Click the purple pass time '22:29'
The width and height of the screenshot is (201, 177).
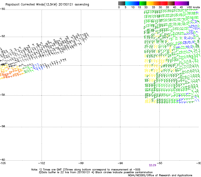coord(152,165)
